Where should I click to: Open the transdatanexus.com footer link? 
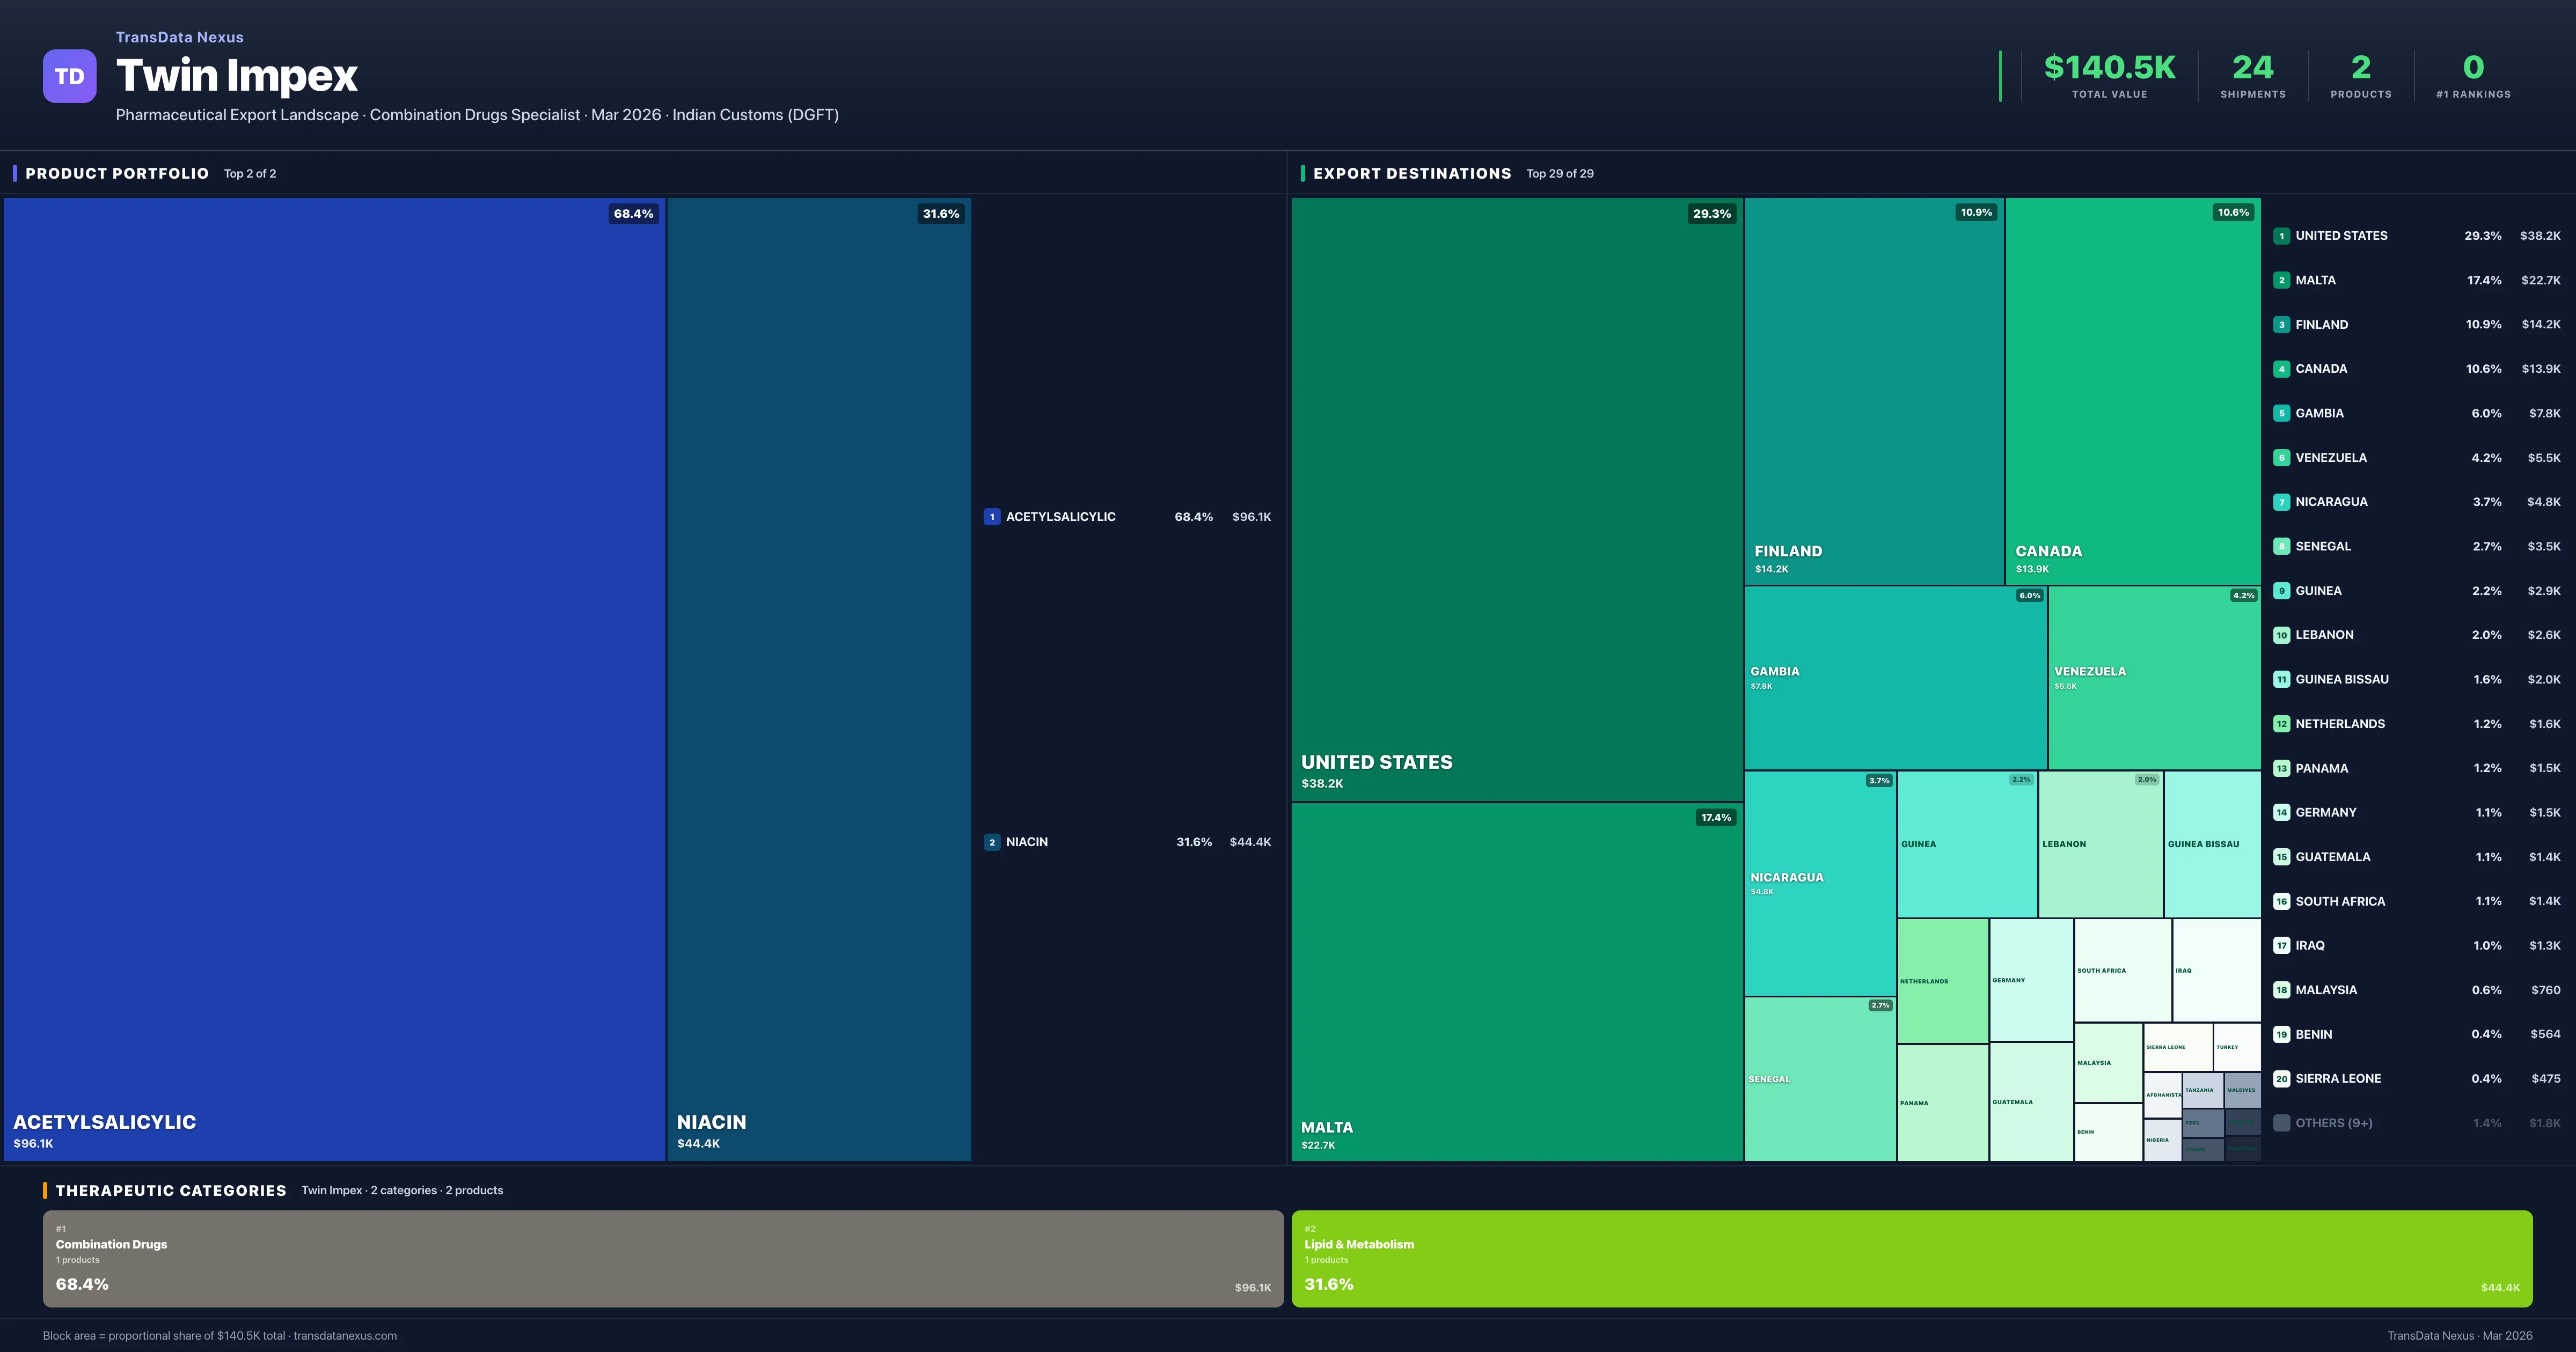pyautogui.click(x=345, y=1336)
